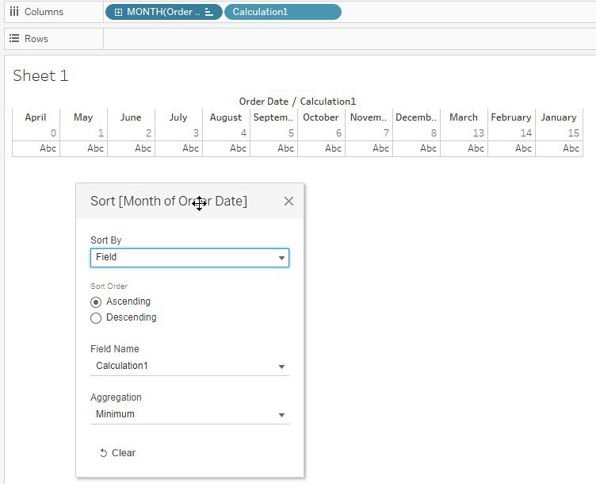Close the Sort dialog
The image size is (596, 484).
point(288,202)
